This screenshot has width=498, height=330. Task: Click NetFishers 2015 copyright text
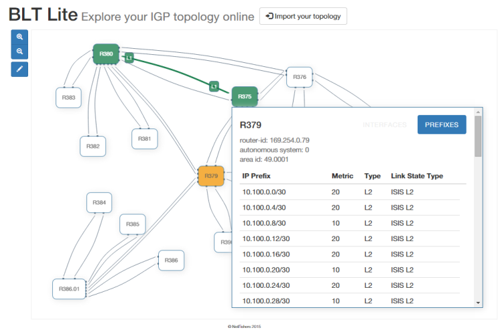pyautogui.click(x=244, y=327)
